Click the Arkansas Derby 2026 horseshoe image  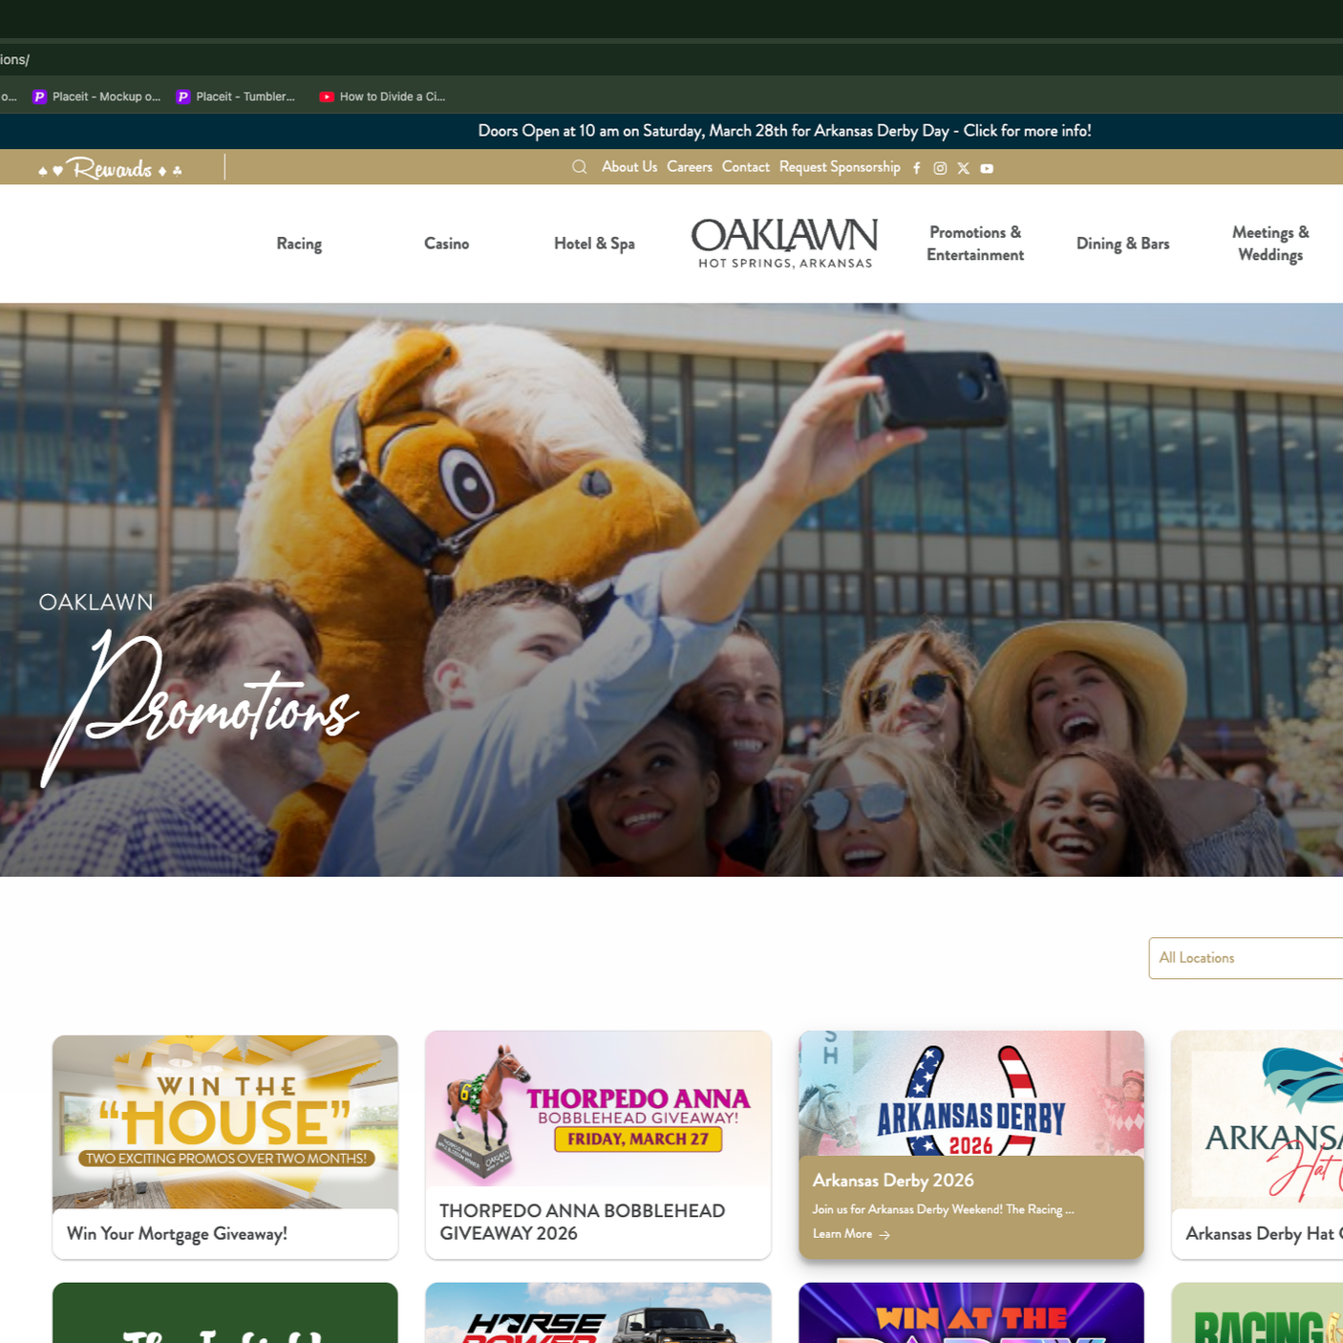[x=971, y=1094]
